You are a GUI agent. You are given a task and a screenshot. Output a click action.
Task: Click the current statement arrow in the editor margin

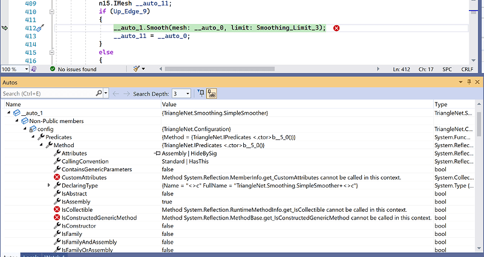[5, 28]
